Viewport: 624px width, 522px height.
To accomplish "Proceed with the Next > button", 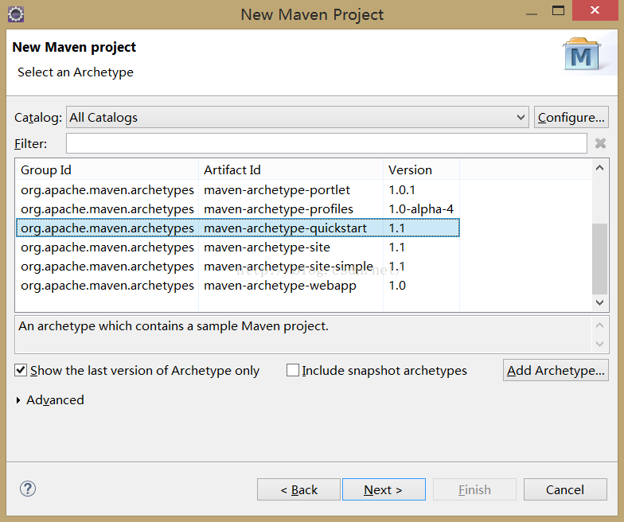I will 384,489.
